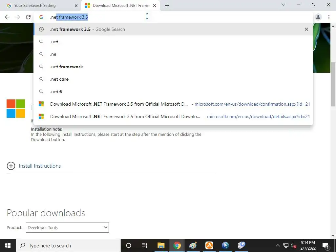Viewport: 336px width, 252px height.
Task: Open a new browser tab
Action: click(x=167, y=6)
